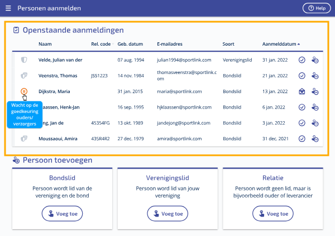Sort by Rel. code column

click(x=101, y=44)
